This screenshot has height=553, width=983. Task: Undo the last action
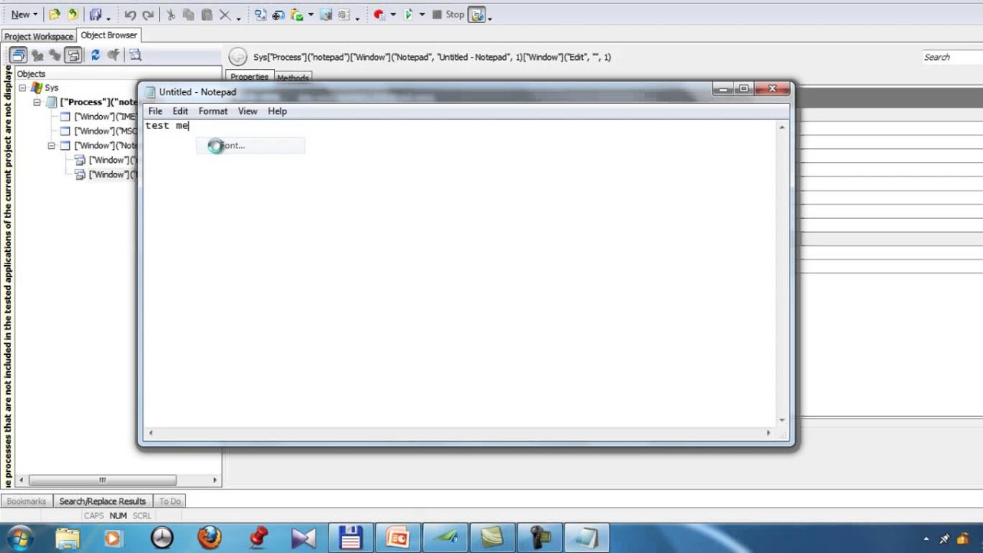click(131, 15)
